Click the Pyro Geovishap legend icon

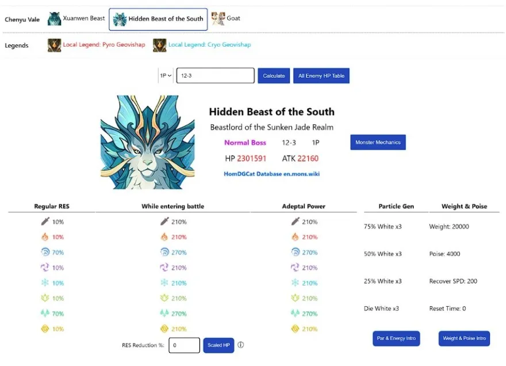coord(55,45)
